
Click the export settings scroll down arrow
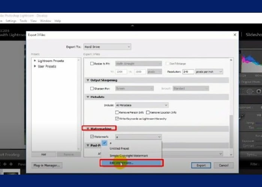[231, 154]
